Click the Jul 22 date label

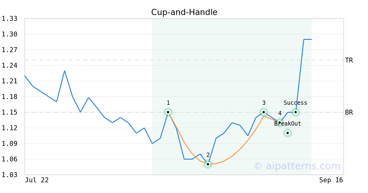pyautogui.click(x=37, y=180)
